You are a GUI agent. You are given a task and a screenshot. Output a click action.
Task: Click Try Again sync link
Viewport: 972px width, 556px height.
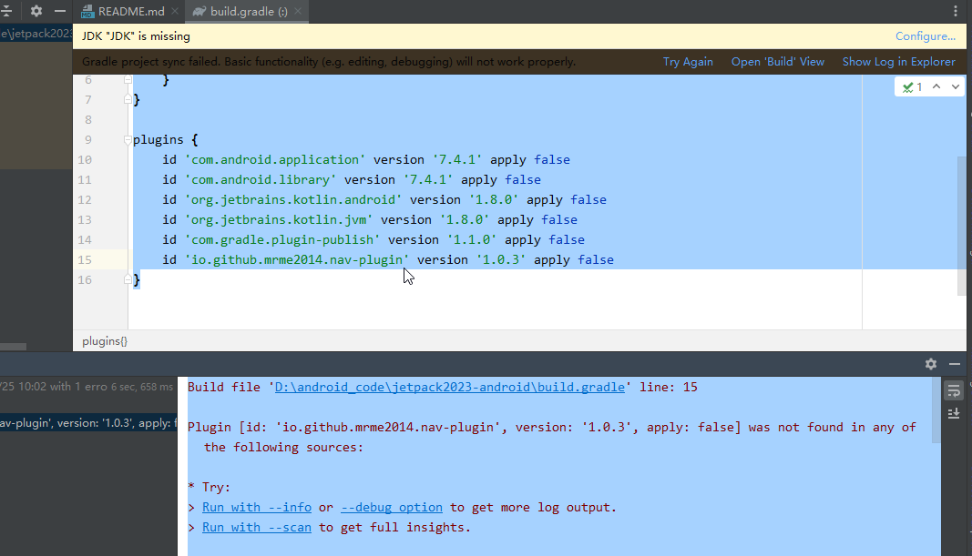[x=688, y=62]
